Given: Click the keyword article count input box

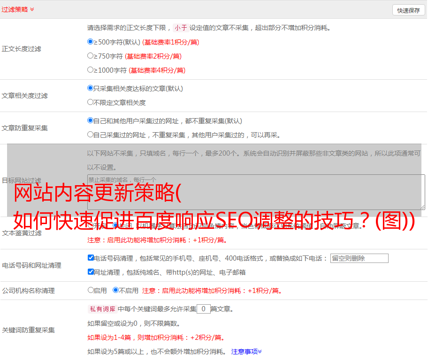Looking at the screenshot, I should (203, 309).
